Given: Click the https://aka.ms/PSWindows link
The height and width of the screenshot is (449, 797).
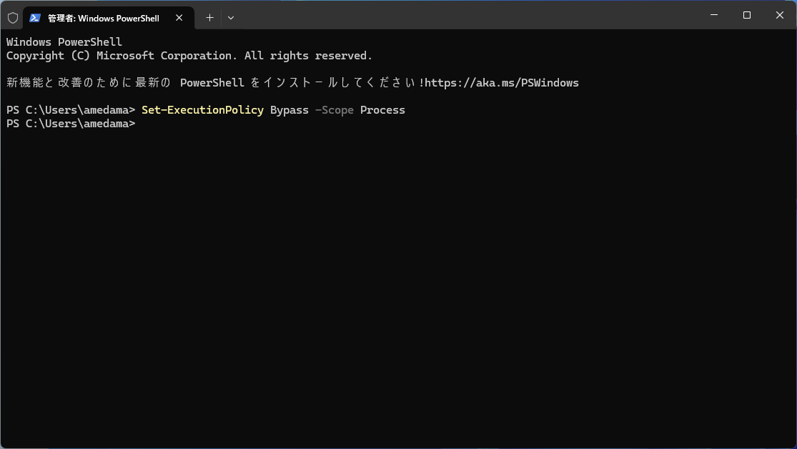Looking at the screenshot, I should click(501, 83).
